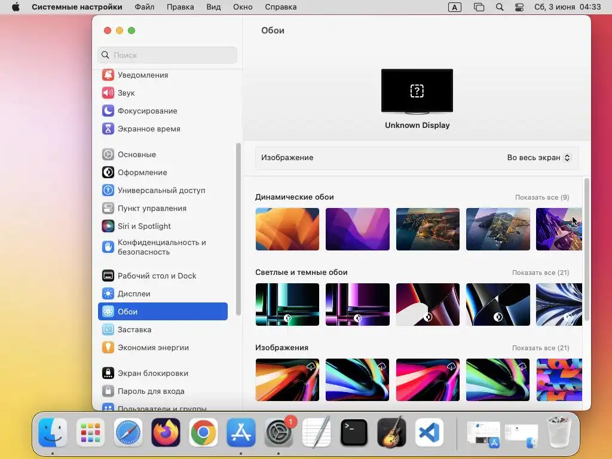Show all 21 Светлые и темные обои
Viewport: 612px width, 459px height.
coord(540,273)
